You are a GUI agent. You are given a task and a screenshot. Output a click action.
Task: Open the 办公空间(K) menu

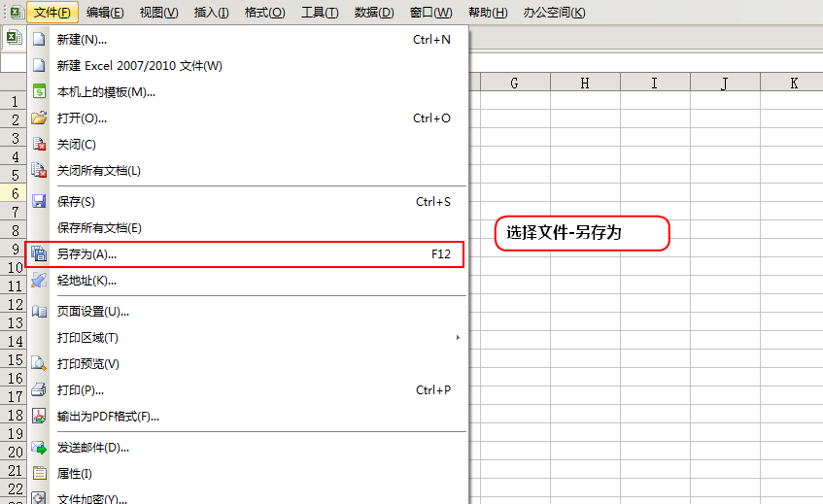[555, 13]
